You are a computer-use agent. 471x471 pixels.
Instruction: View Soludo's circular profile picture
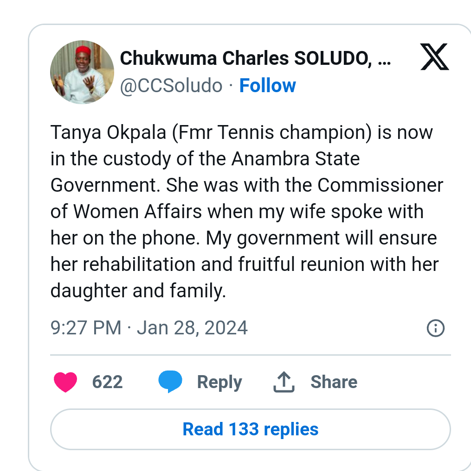click(x=82, y=72)
